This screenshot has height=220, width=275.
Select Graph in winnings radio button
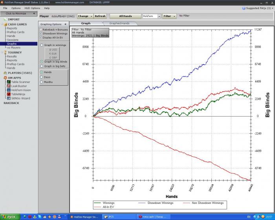[42, 45]
